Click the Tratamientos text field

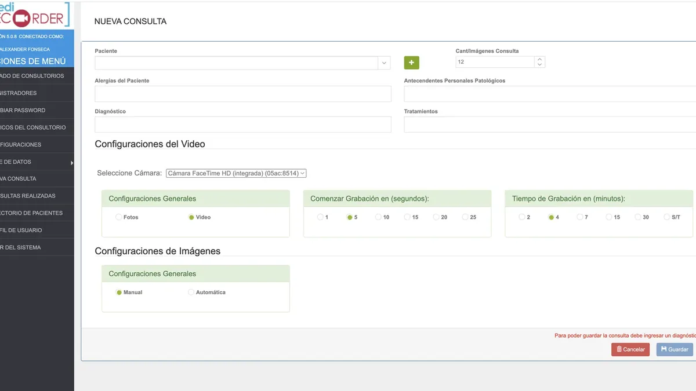[550, 125]
